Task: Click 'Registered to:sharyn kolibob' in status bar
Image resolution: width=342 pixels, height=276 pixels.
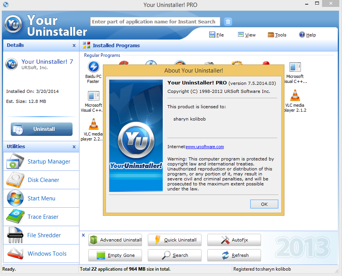Action: click(262, 269)
